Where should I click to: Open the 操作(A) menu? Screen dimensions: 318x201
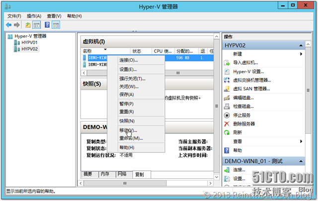[34, 16]
